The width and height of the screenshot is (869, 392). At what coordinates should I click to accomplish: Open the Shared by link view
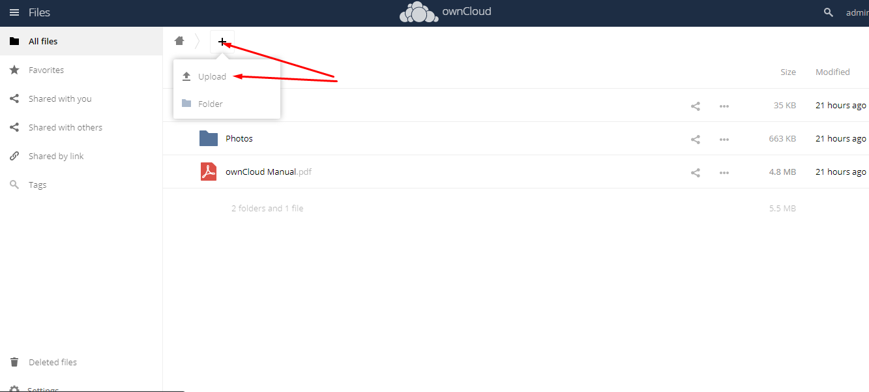[55, 155]
